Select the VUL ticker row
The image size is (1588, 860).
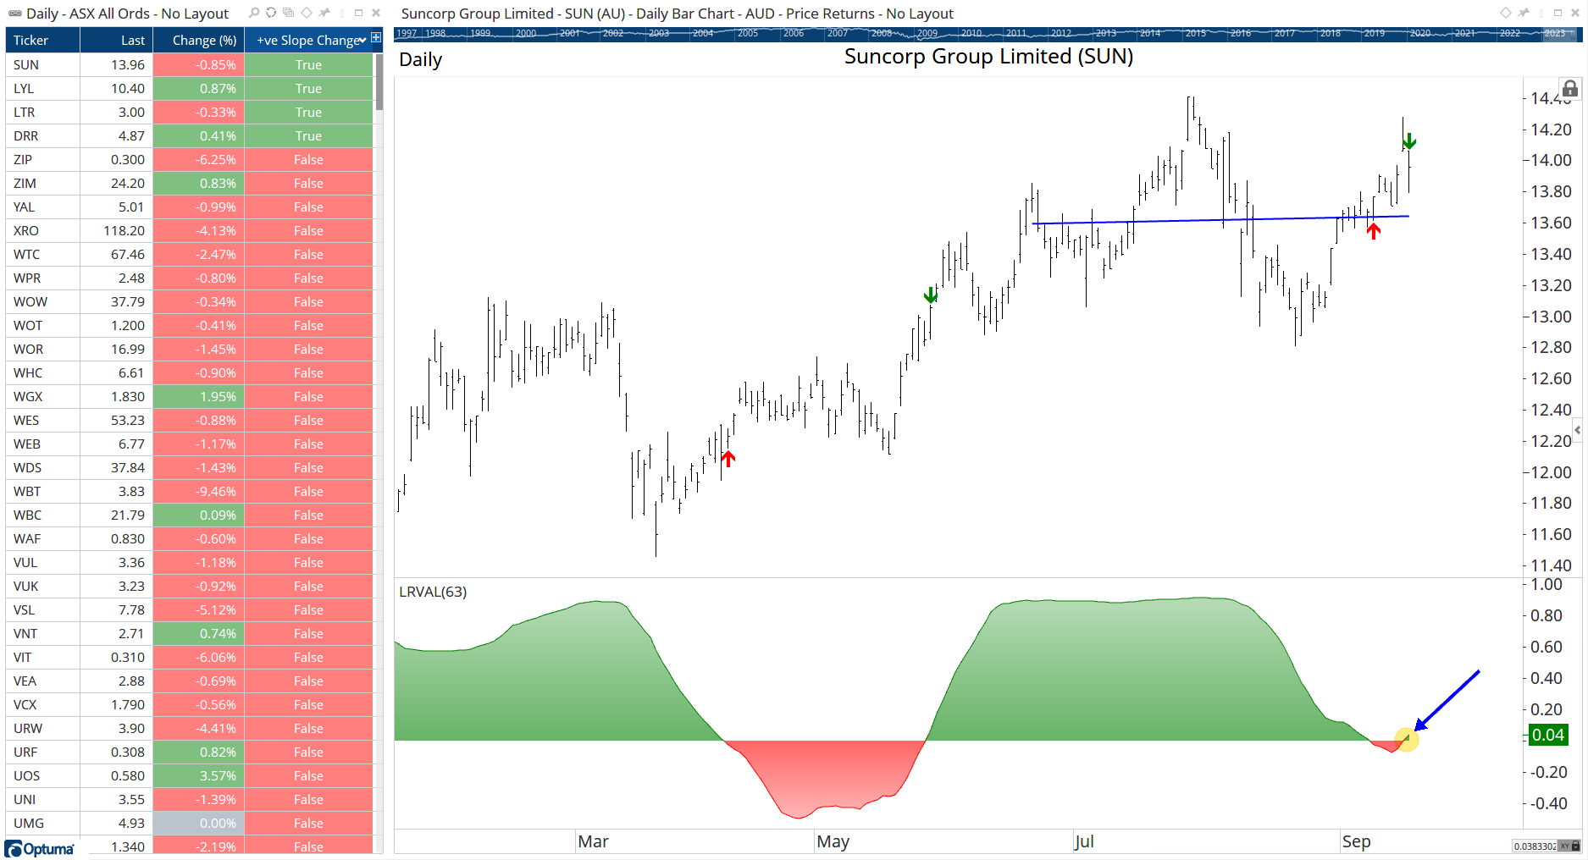tap(190, 562)
